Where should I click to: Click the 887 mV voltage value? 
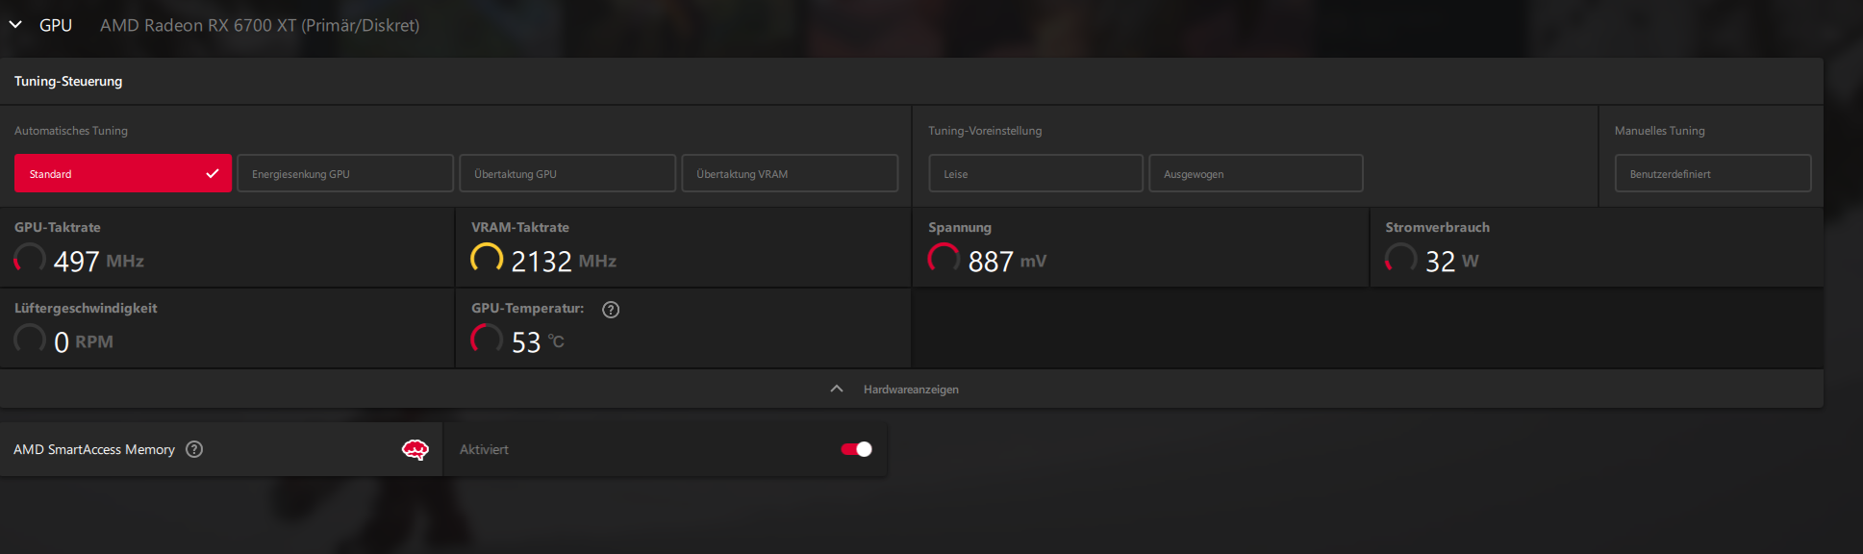1007,262
